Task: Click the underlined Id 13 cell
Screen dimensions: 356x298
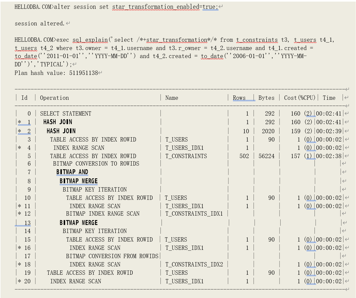Action: point(27,223)
